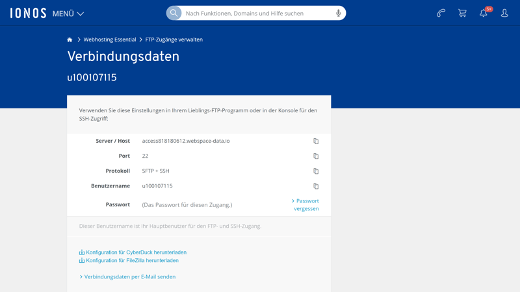Send Verbindungsdaten per E-Mail
Viewport: 520px width, 292px height.
click(x=129, y=276)
